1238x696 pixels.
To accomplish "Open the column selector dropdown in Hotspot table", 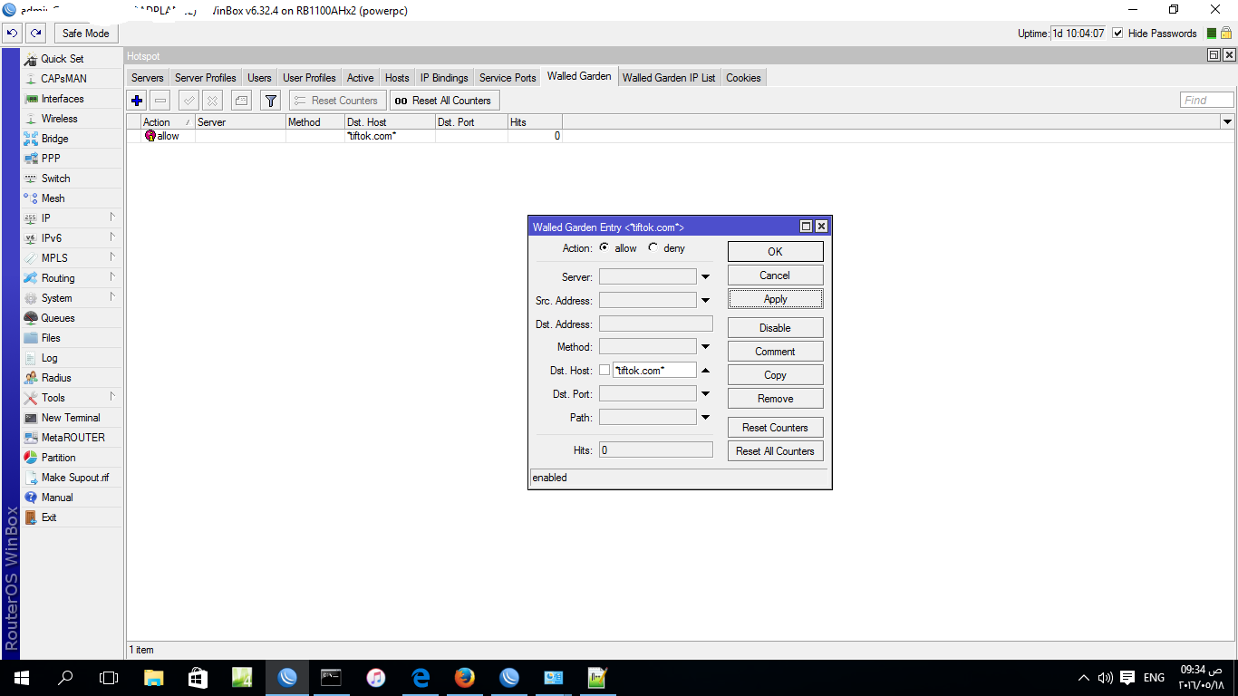I will tap(1228, 121).
